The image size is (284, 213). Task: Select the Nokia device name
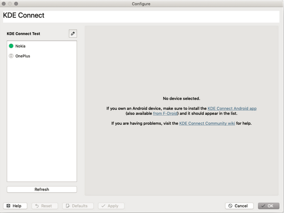click(20, 46)
